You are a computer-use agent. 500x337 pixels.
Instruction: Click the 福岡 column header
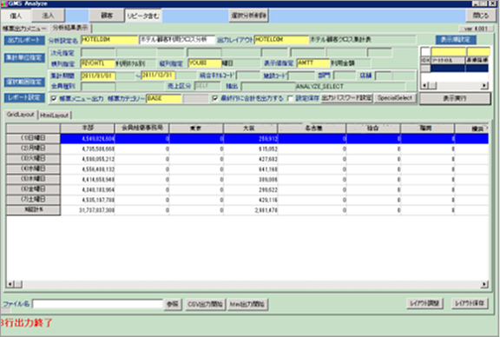pos(427,129)
